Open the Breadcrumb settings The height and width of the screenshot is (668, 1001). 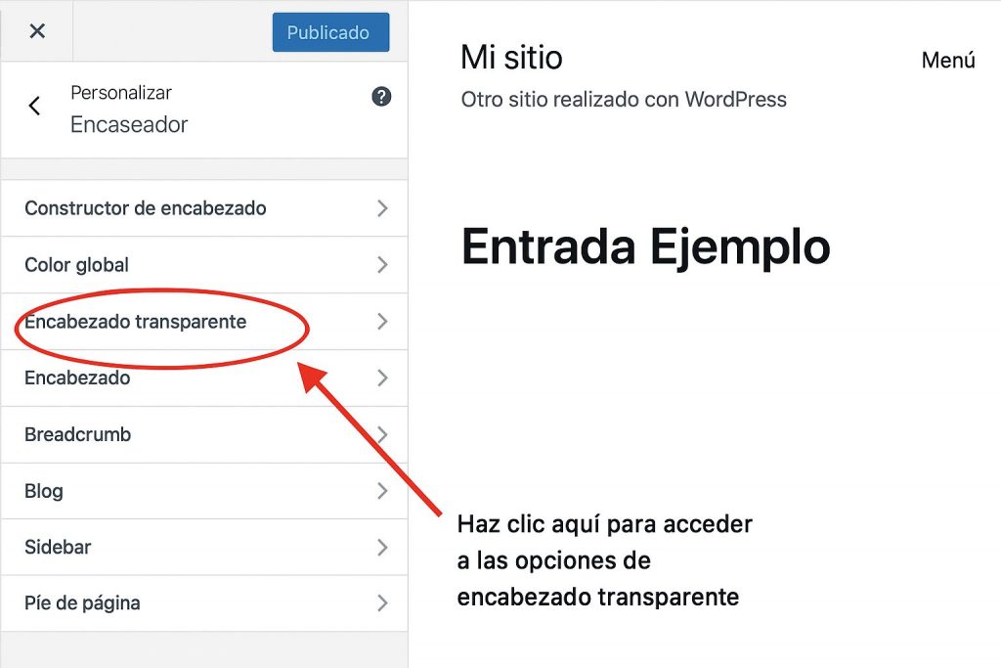[x=80, y=434]
